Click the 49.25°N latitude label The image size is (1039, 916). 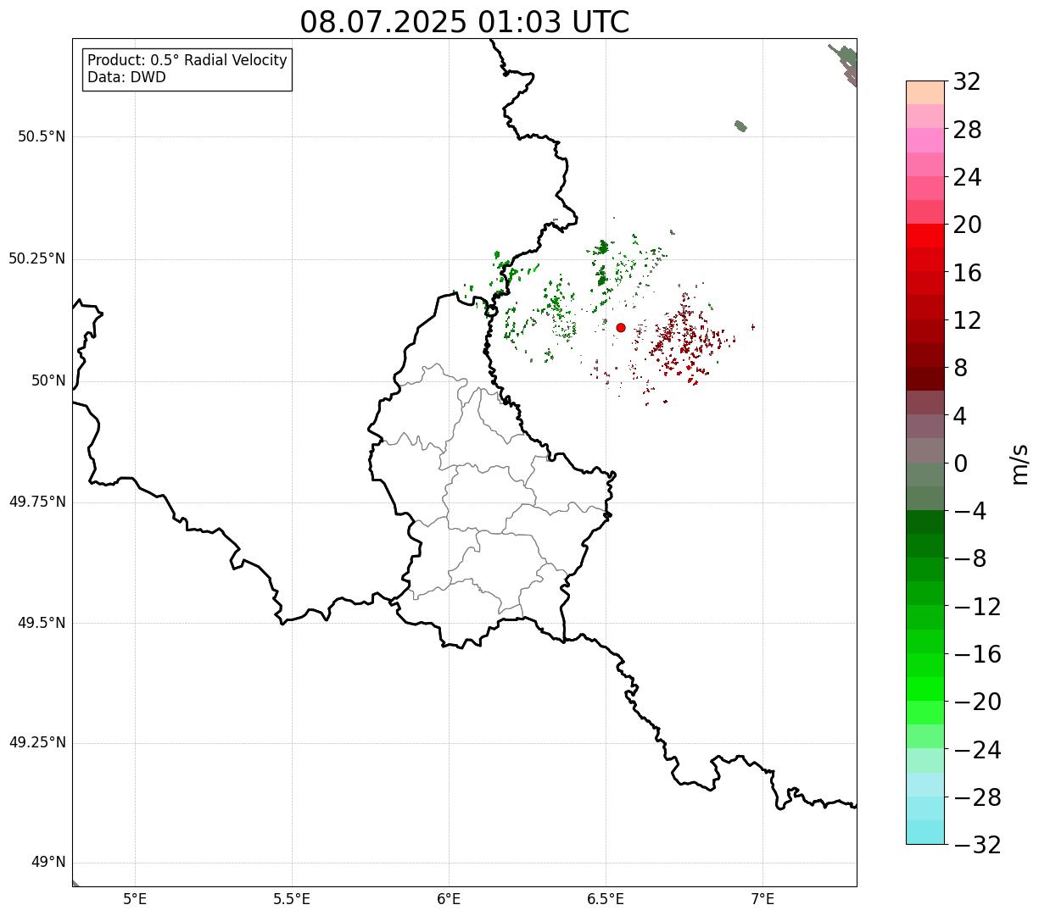37,743
